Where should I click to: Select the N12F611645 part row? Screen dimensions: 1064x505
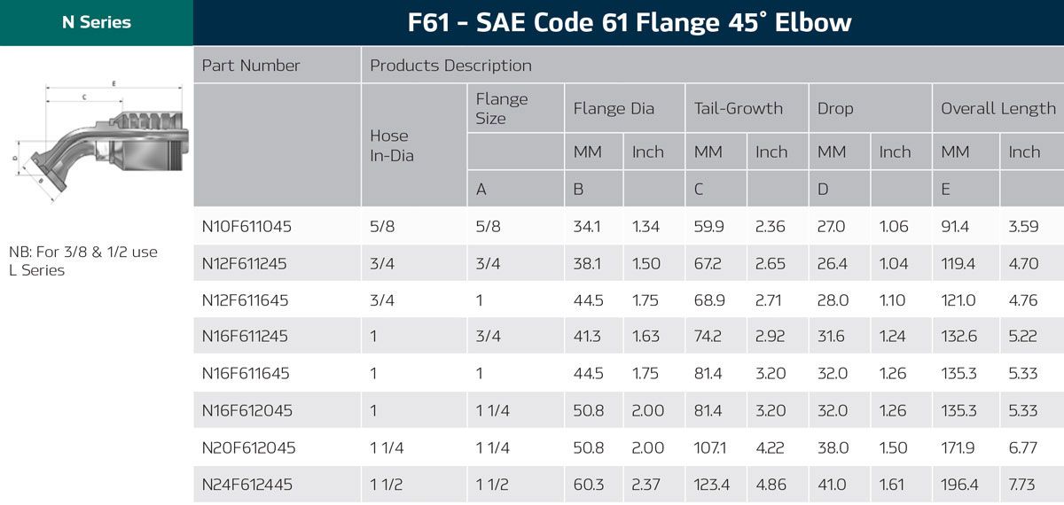point(245,300)
